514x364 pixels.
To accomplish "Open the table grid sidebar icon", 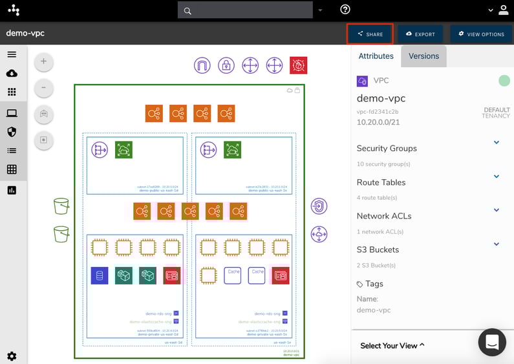I will click(12, 169).
